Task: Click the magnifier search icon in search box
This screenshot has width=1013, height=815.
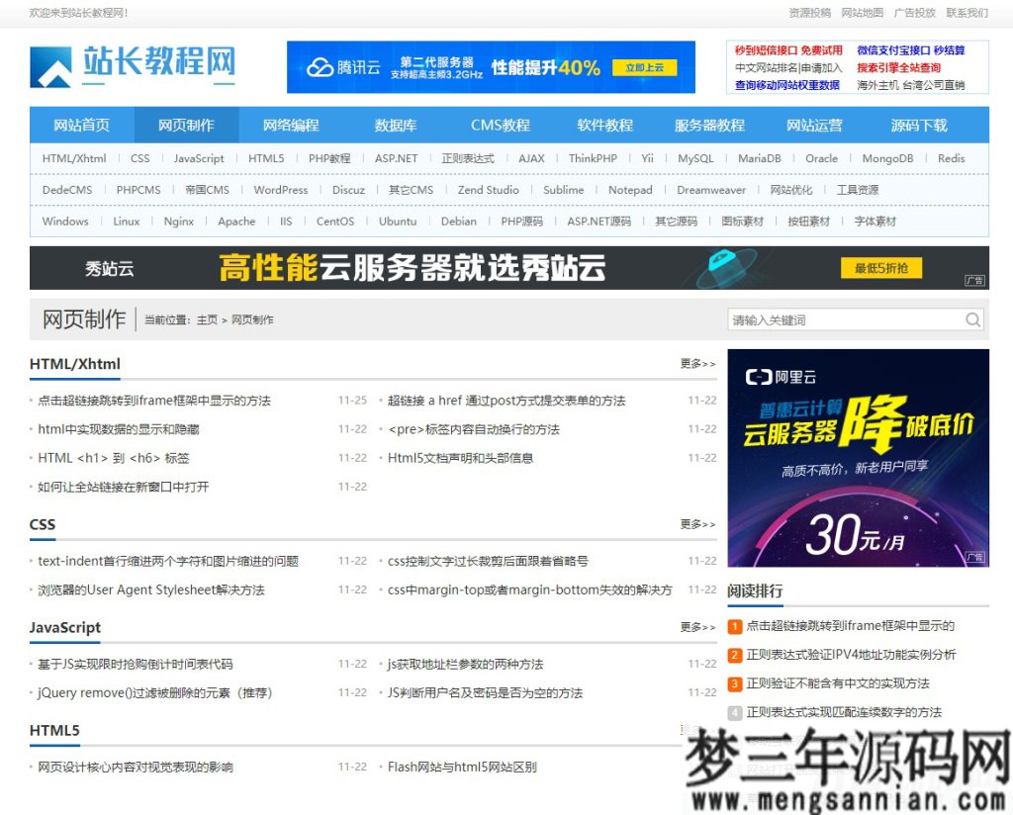Action: 972,319
